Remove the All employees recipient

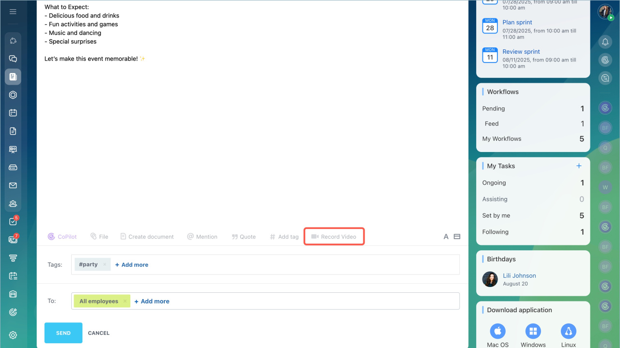(x=125, y=301)
